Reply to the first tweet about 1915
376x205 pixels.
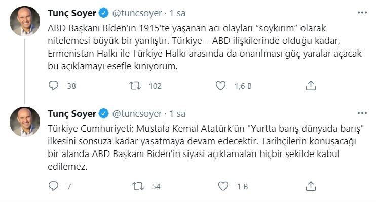(x=54, y=86)
